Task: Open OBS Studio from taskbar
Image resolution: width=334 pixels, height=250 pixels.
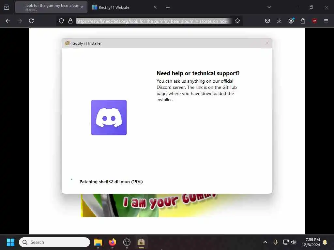Action: (x=127, y=242)
